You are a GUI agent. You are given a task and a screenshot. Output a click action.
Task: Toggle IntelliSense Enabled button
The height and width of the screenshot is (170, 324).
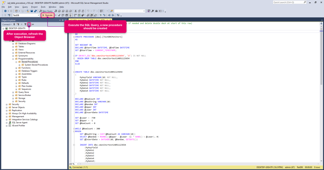point(70,15)
